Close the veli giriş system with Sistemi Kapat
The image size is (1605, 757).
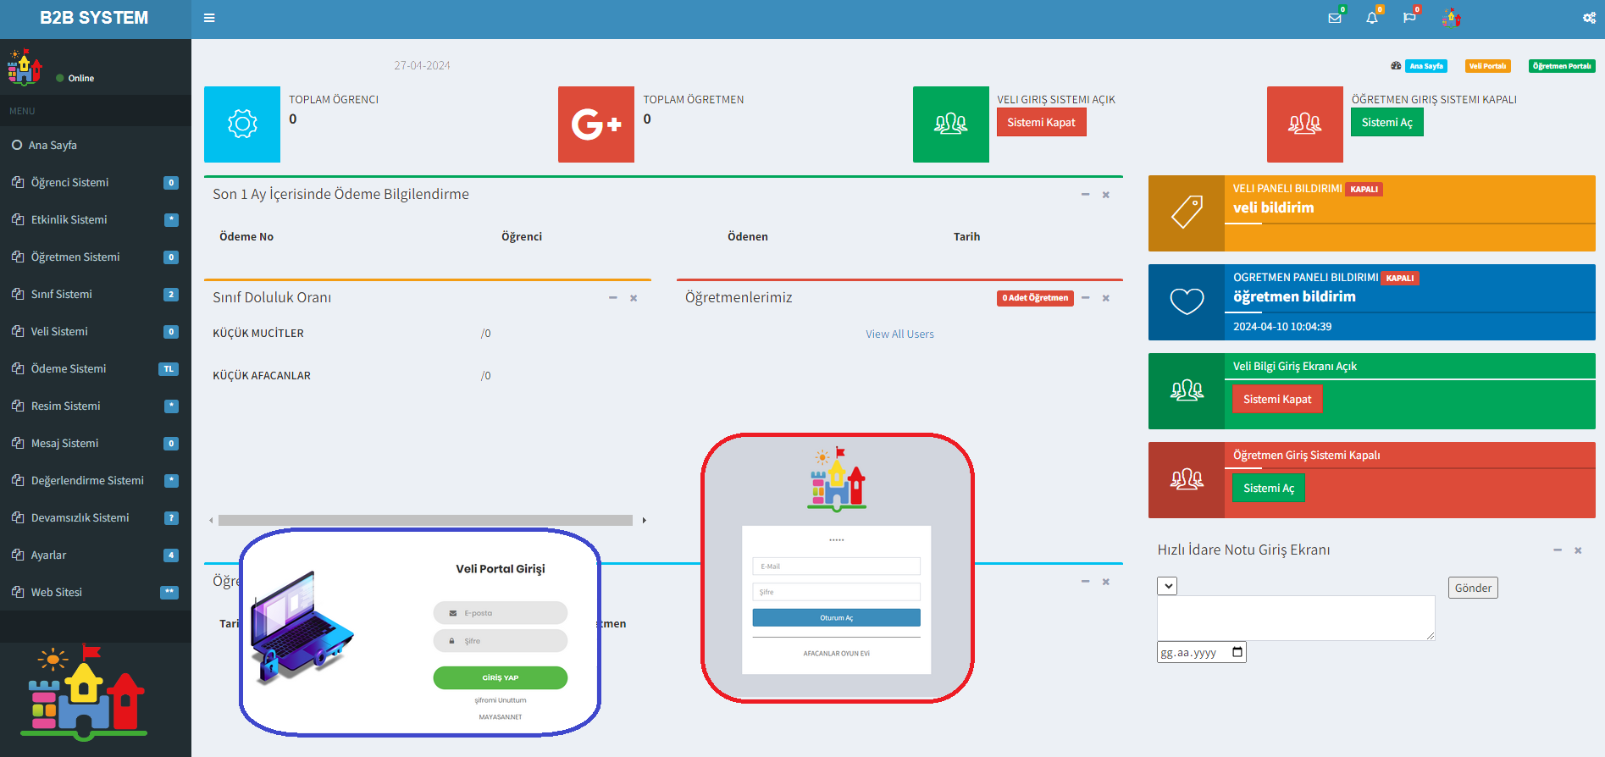pyautogui.click(x=1041, y=123)
